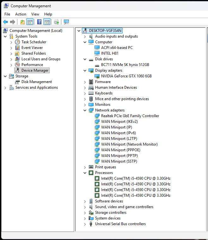Click the Event Viewer icon

[17, 48]
